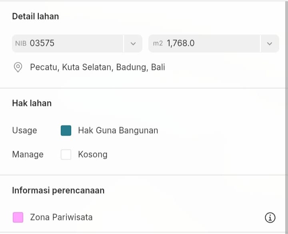Viewport: 288px width, 234px height.
Task: Click the pink Zona Pariwisata swatch
Action: tap(18, 217)
